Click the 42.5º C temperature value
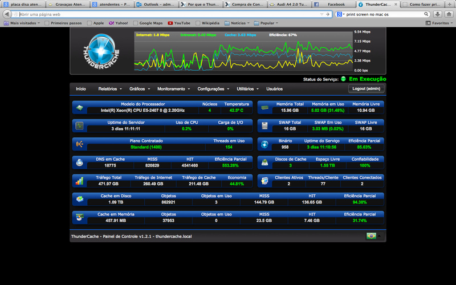 (236, 111)
